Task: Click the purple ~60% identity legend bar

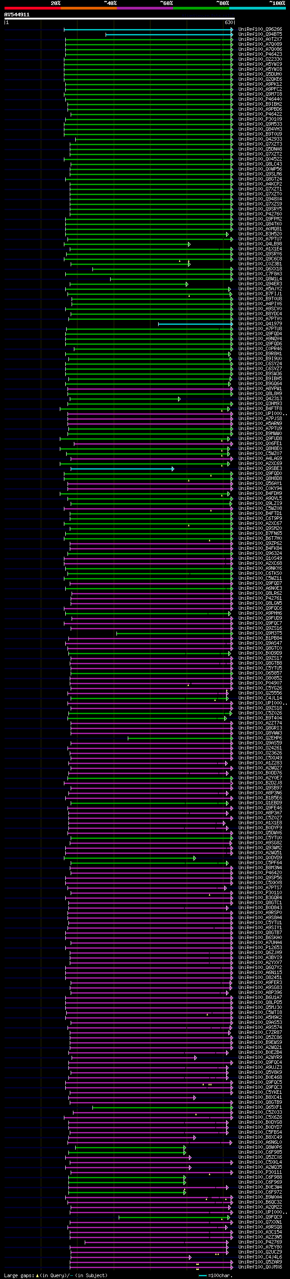Action: (x=145, y=8)
